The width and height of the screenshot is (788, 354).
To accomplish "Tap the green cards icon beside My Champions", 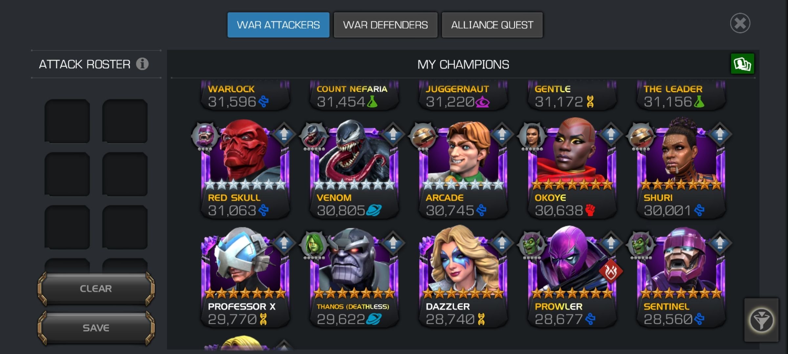I will pos(742,64).
